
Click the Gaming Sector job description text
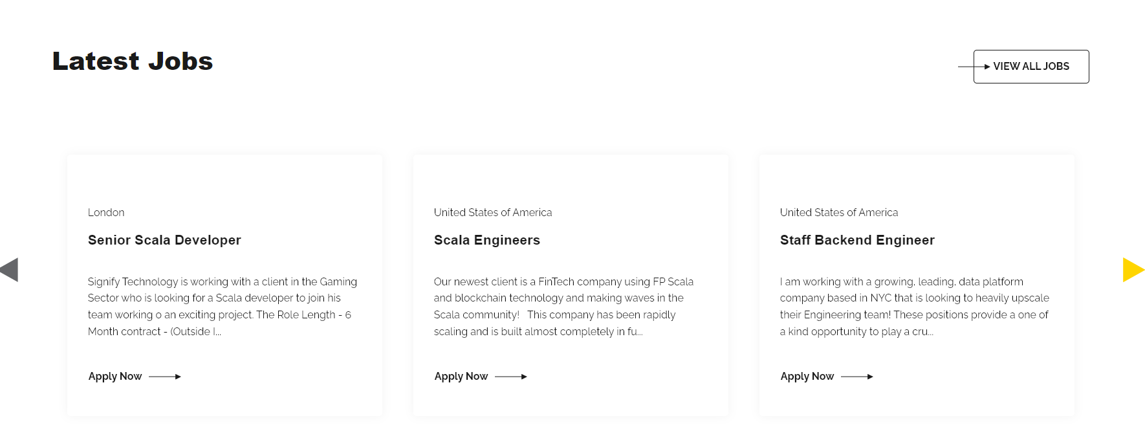coord(223,307)
